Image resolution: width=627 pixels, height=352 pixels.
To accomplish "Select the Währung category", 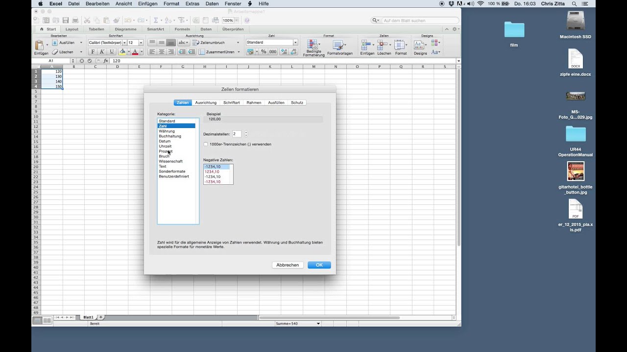I will pyautogui.click(x=167, y=131).
